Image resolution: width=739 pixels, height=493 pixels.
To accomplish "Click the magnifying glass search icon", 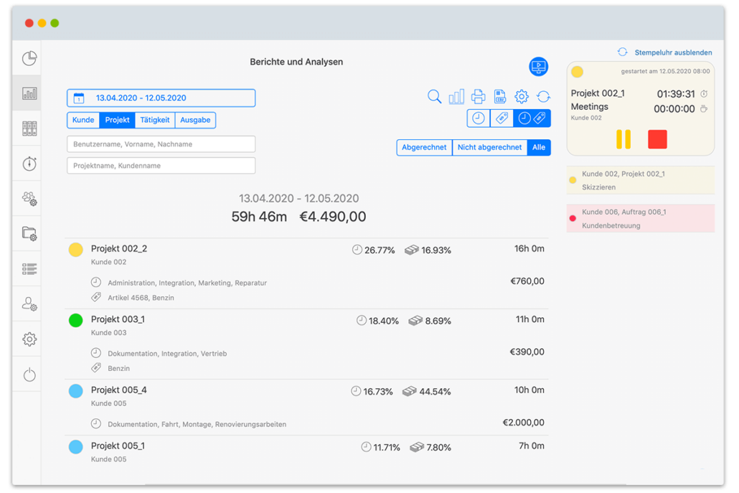I will click(434, 97).
